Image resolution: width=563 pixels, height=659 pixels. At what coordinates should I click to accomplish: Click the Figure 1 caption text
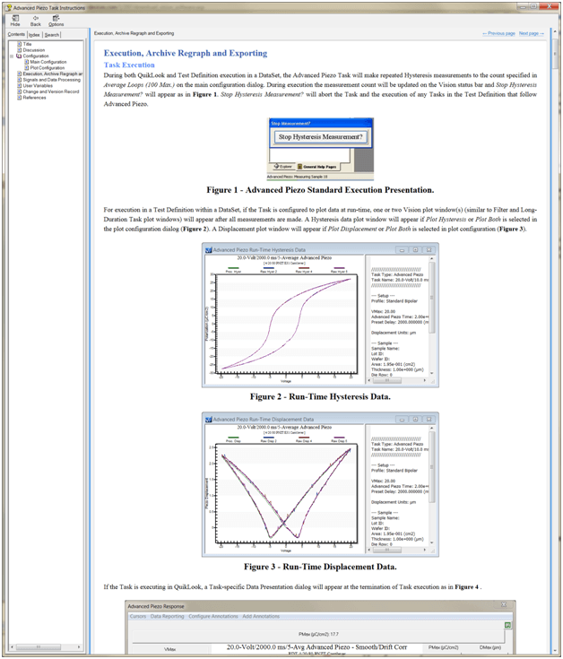(x=320, y=190)
